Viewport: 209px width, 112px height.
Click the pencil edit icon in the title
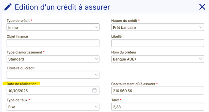click(x=8, y=7)
